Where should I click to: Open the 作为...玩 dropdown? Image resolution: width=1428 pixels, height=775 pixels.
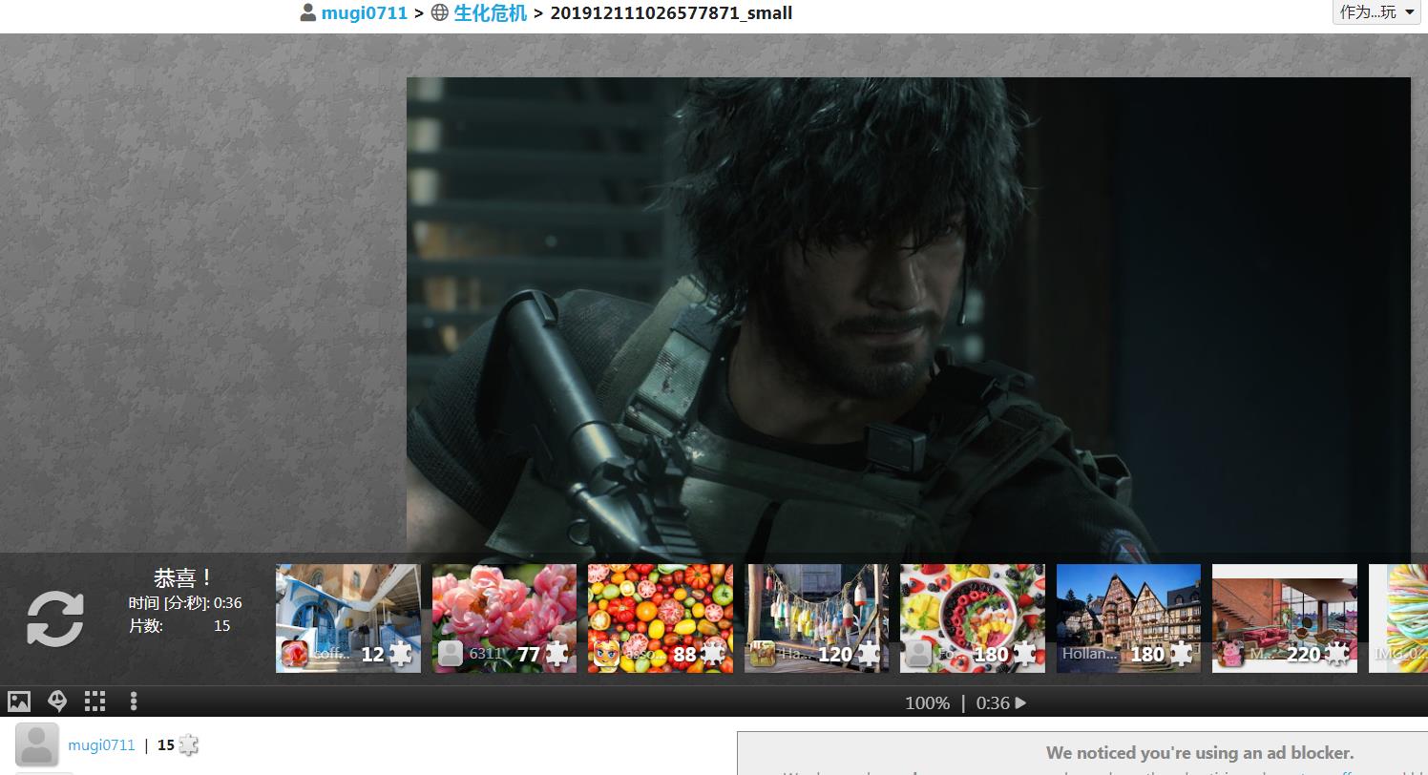click(x=1376, y=12)
